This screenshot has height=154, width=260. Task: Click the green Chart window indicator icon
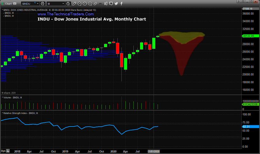[x=3, y=4]
